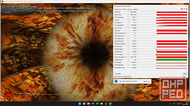Click the PCIe Slot Voltage value field
190x106 pixels.
point(133,49)
